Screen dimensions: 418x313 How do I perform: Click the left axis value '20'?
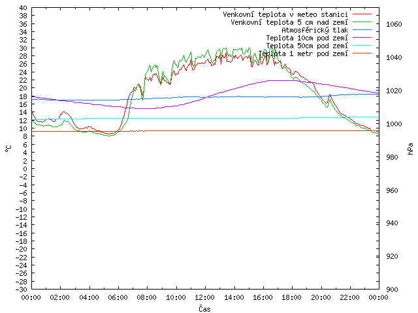point(24,88)
